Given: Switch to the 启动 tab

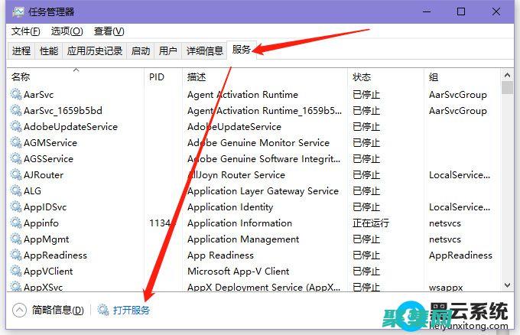Looking at the screenshot, I should pyautogui.click(x=141, y=51).
